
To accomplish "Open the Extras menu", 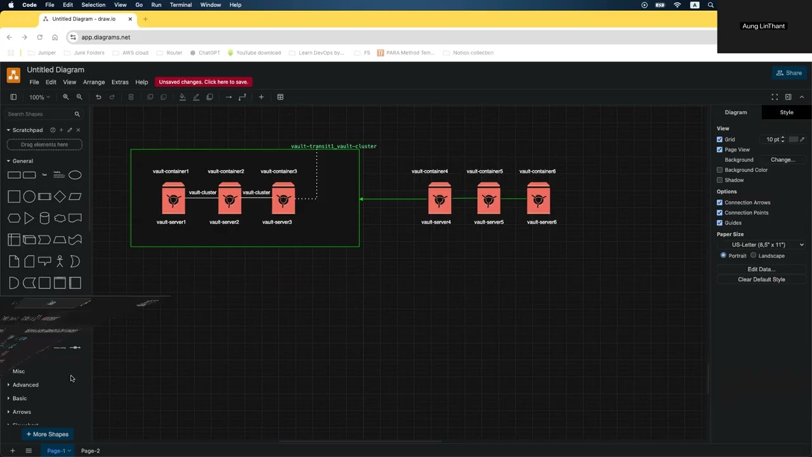I will click(x=120, y=82).
